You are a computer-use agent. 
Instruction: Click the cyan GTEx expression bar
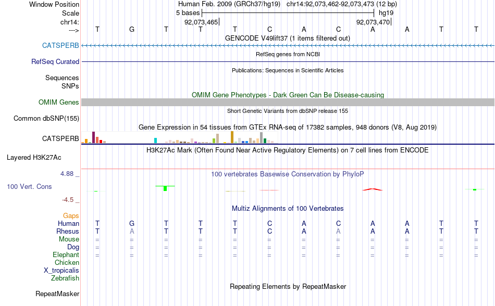click(x=155, y=141)
